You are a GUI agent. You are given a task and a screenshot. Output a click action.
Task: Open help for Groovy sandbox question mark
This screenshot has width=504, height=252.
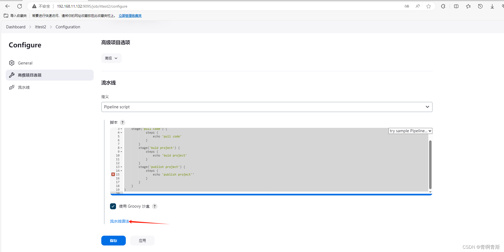155,206
